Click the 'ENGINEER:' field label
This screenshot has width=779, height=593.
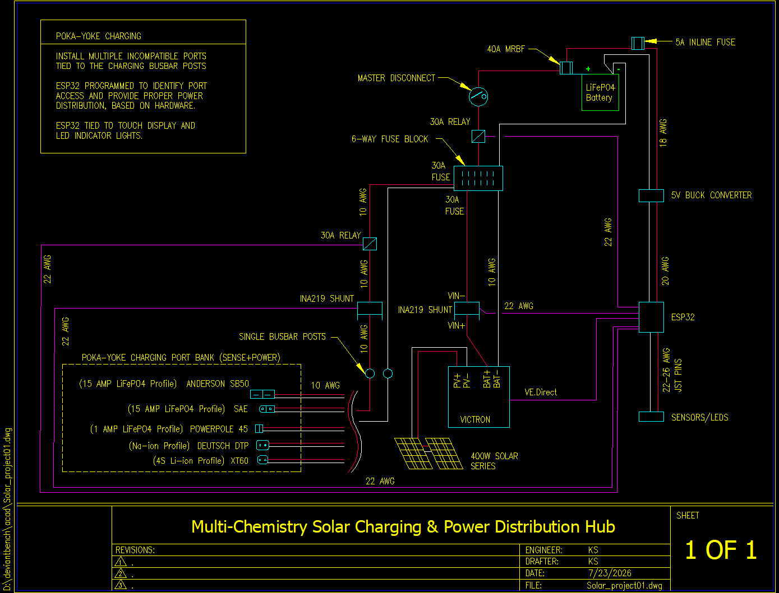coord(544,550)
